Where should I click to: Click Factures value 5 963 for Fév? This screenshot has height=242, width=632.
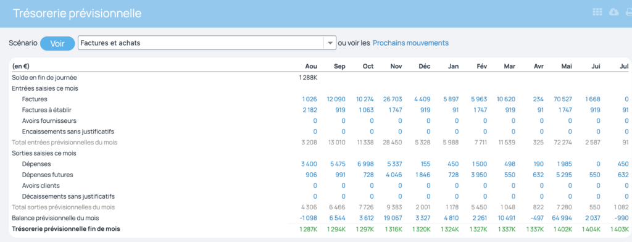tap(479, 99)
